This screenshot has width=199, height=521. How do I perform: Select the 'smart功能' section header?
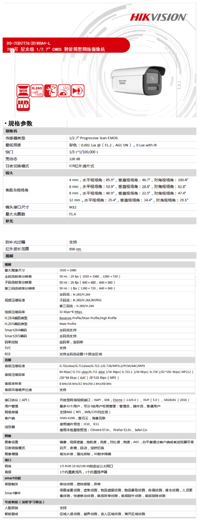[99, 478]
